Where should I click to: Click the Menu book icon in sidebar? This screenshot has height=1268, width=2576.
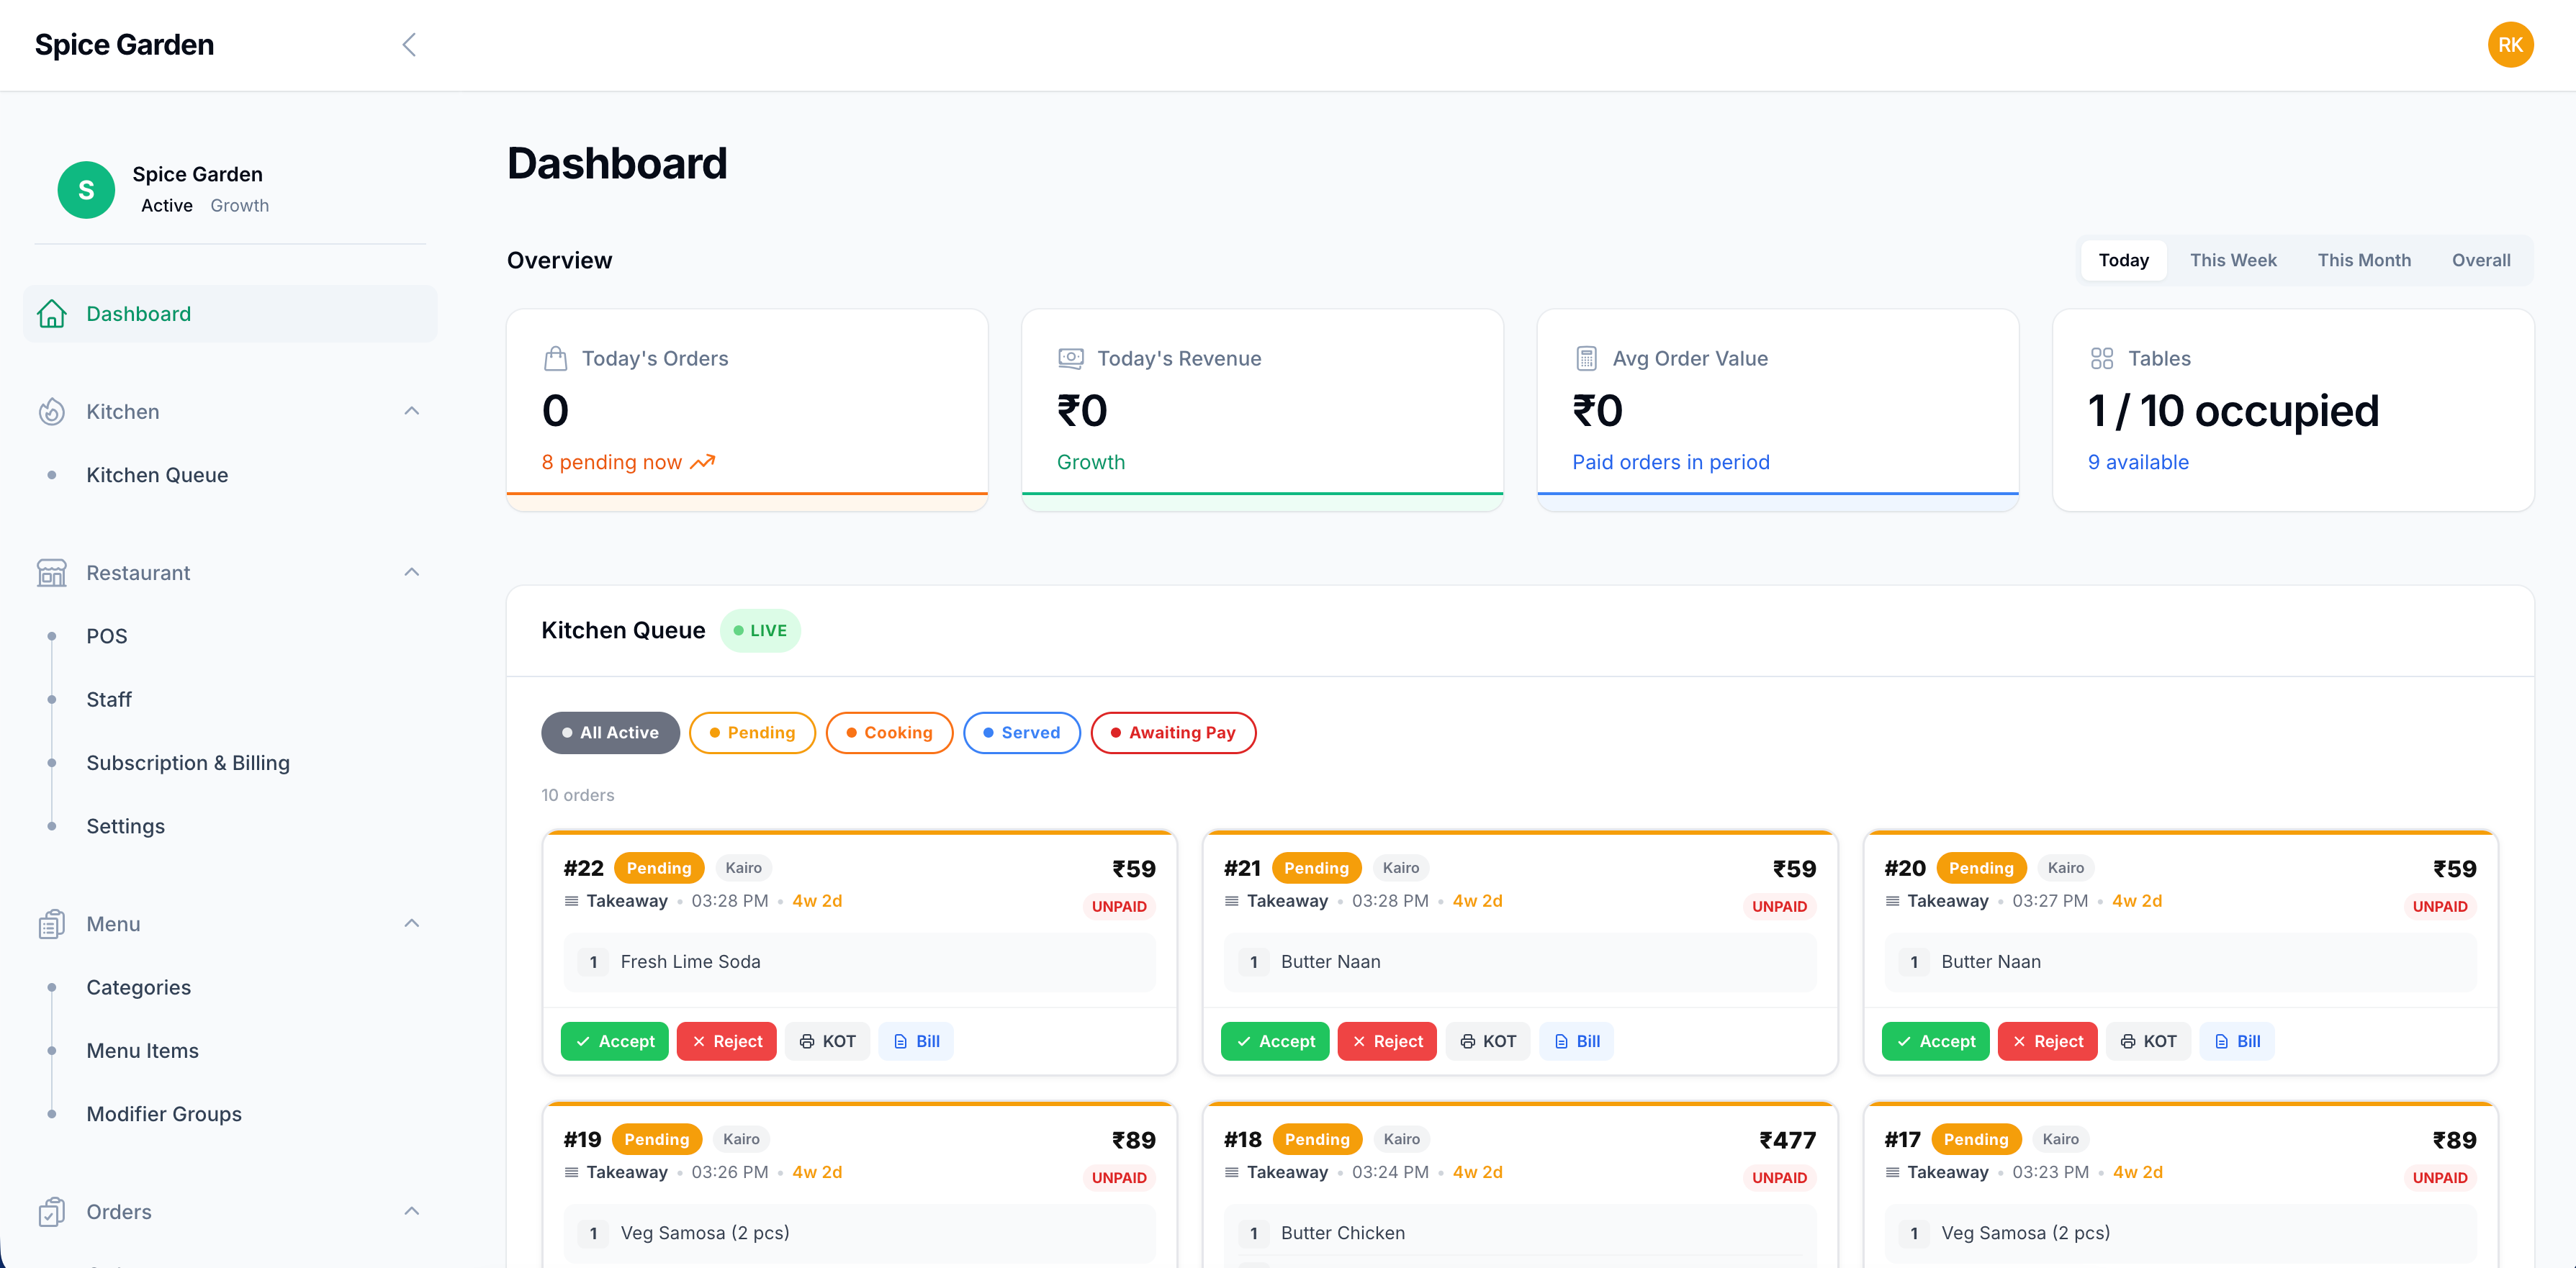click(51, 924)
